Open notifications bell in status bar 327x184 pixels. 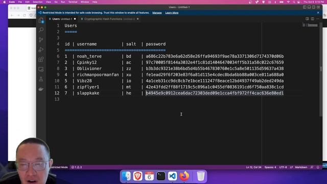tap(318, 167)
